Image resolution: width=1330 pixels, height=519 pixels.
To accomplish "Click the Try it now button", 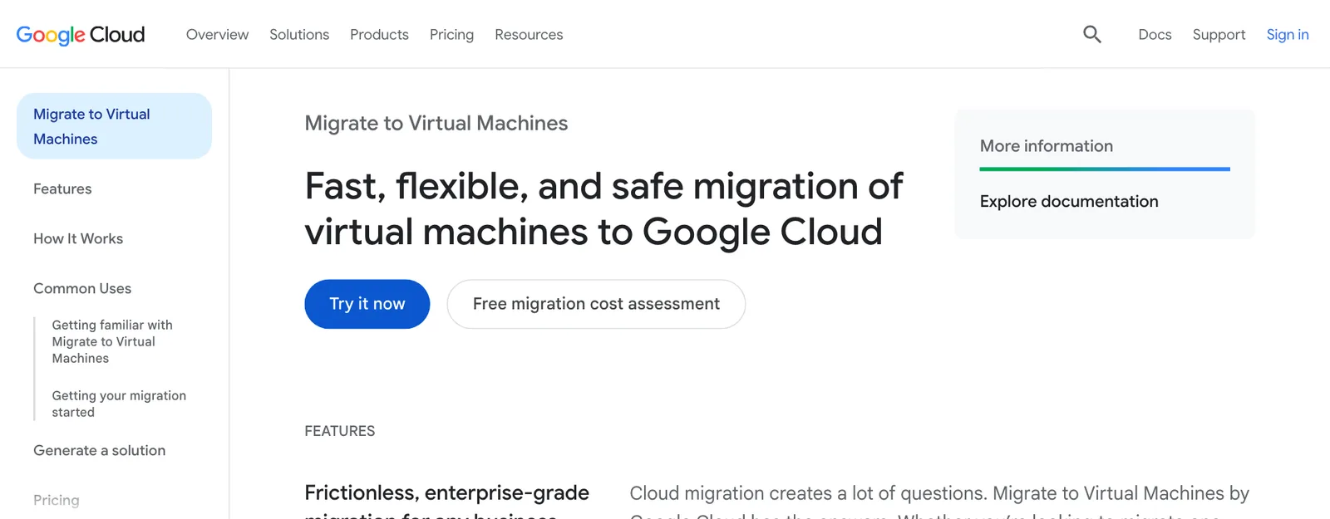I will (367, 304).
